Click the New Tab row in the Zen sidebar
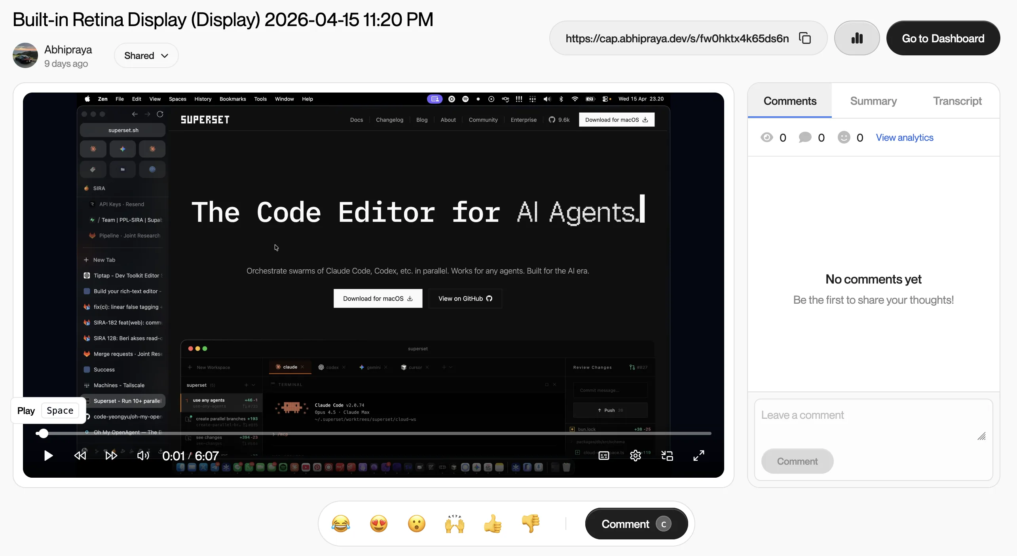This screenshot has height=556, width=1017. [x=123, y=260]
